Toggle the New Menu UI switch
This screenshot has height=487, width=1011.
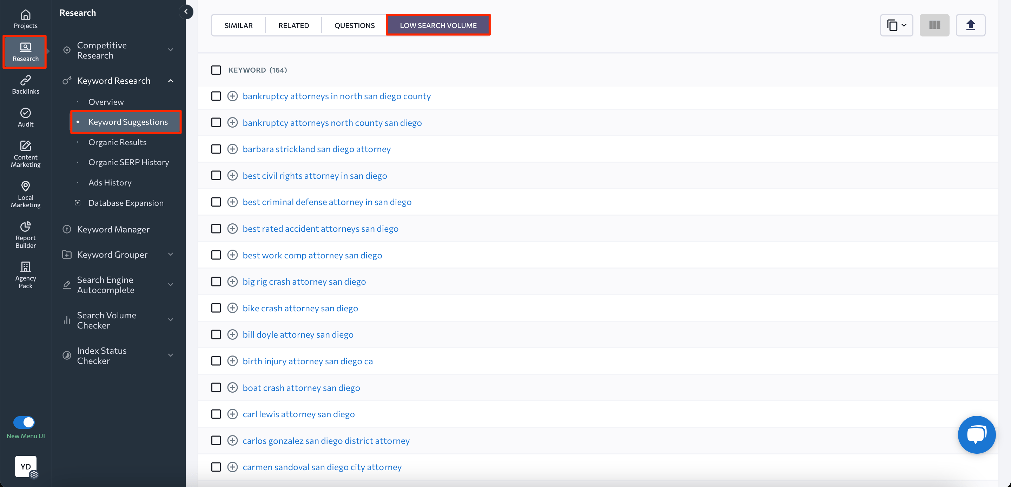coord(24,422)
